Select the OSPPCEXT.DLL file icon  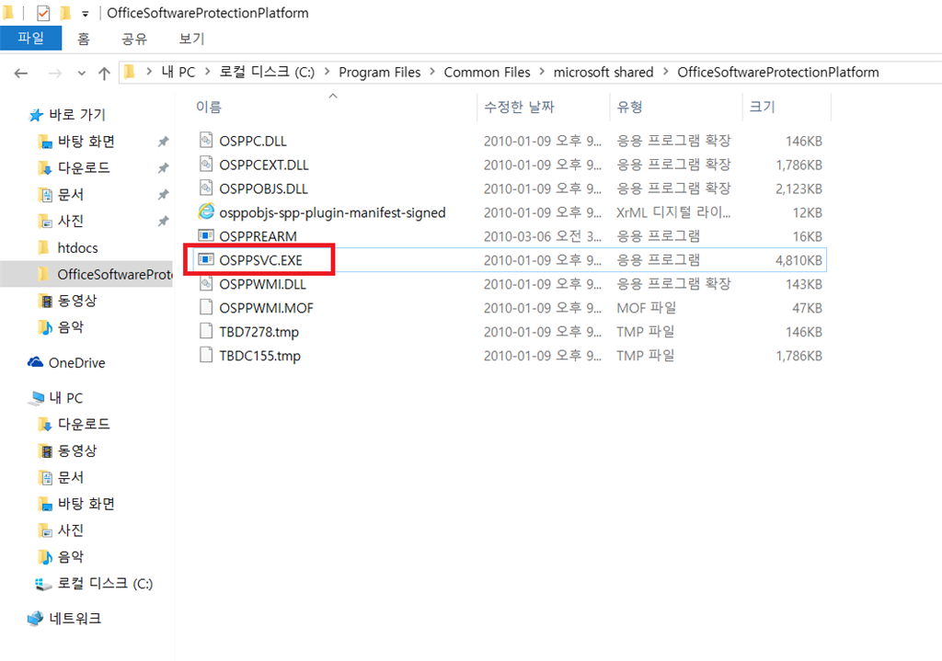(x=206, y=164)
